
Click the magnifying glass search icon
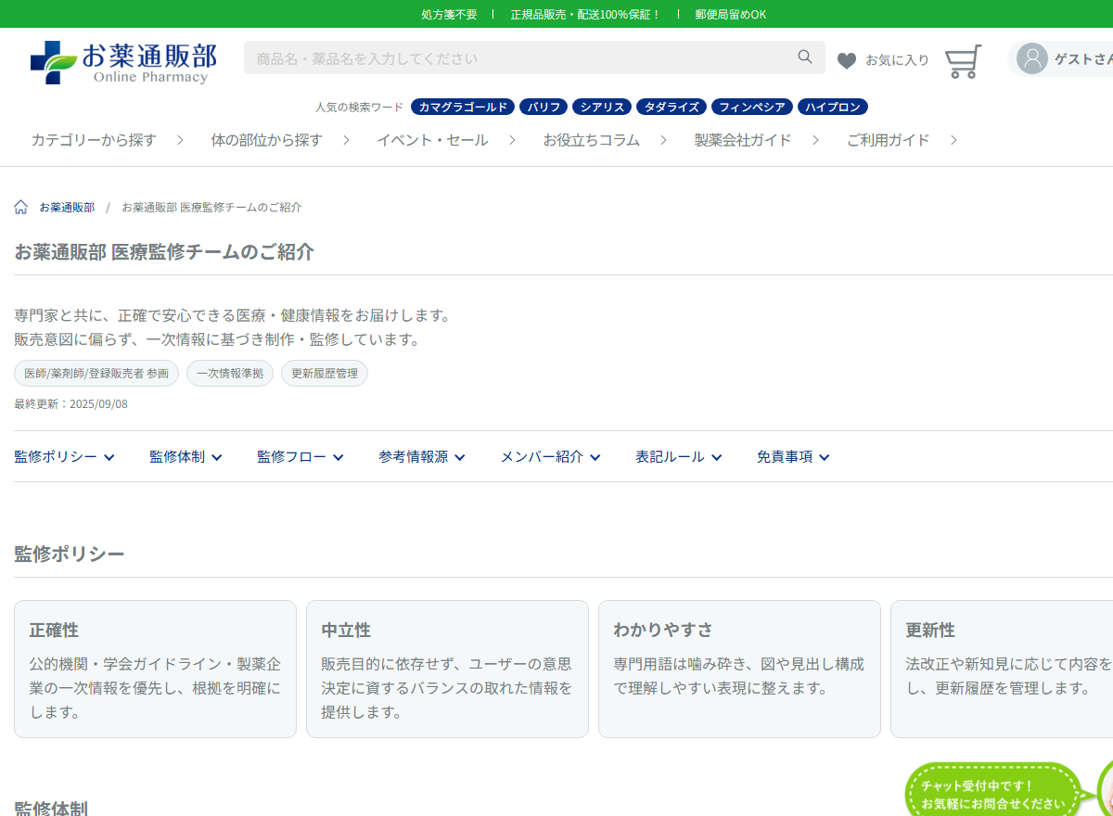tap(805, 57)
